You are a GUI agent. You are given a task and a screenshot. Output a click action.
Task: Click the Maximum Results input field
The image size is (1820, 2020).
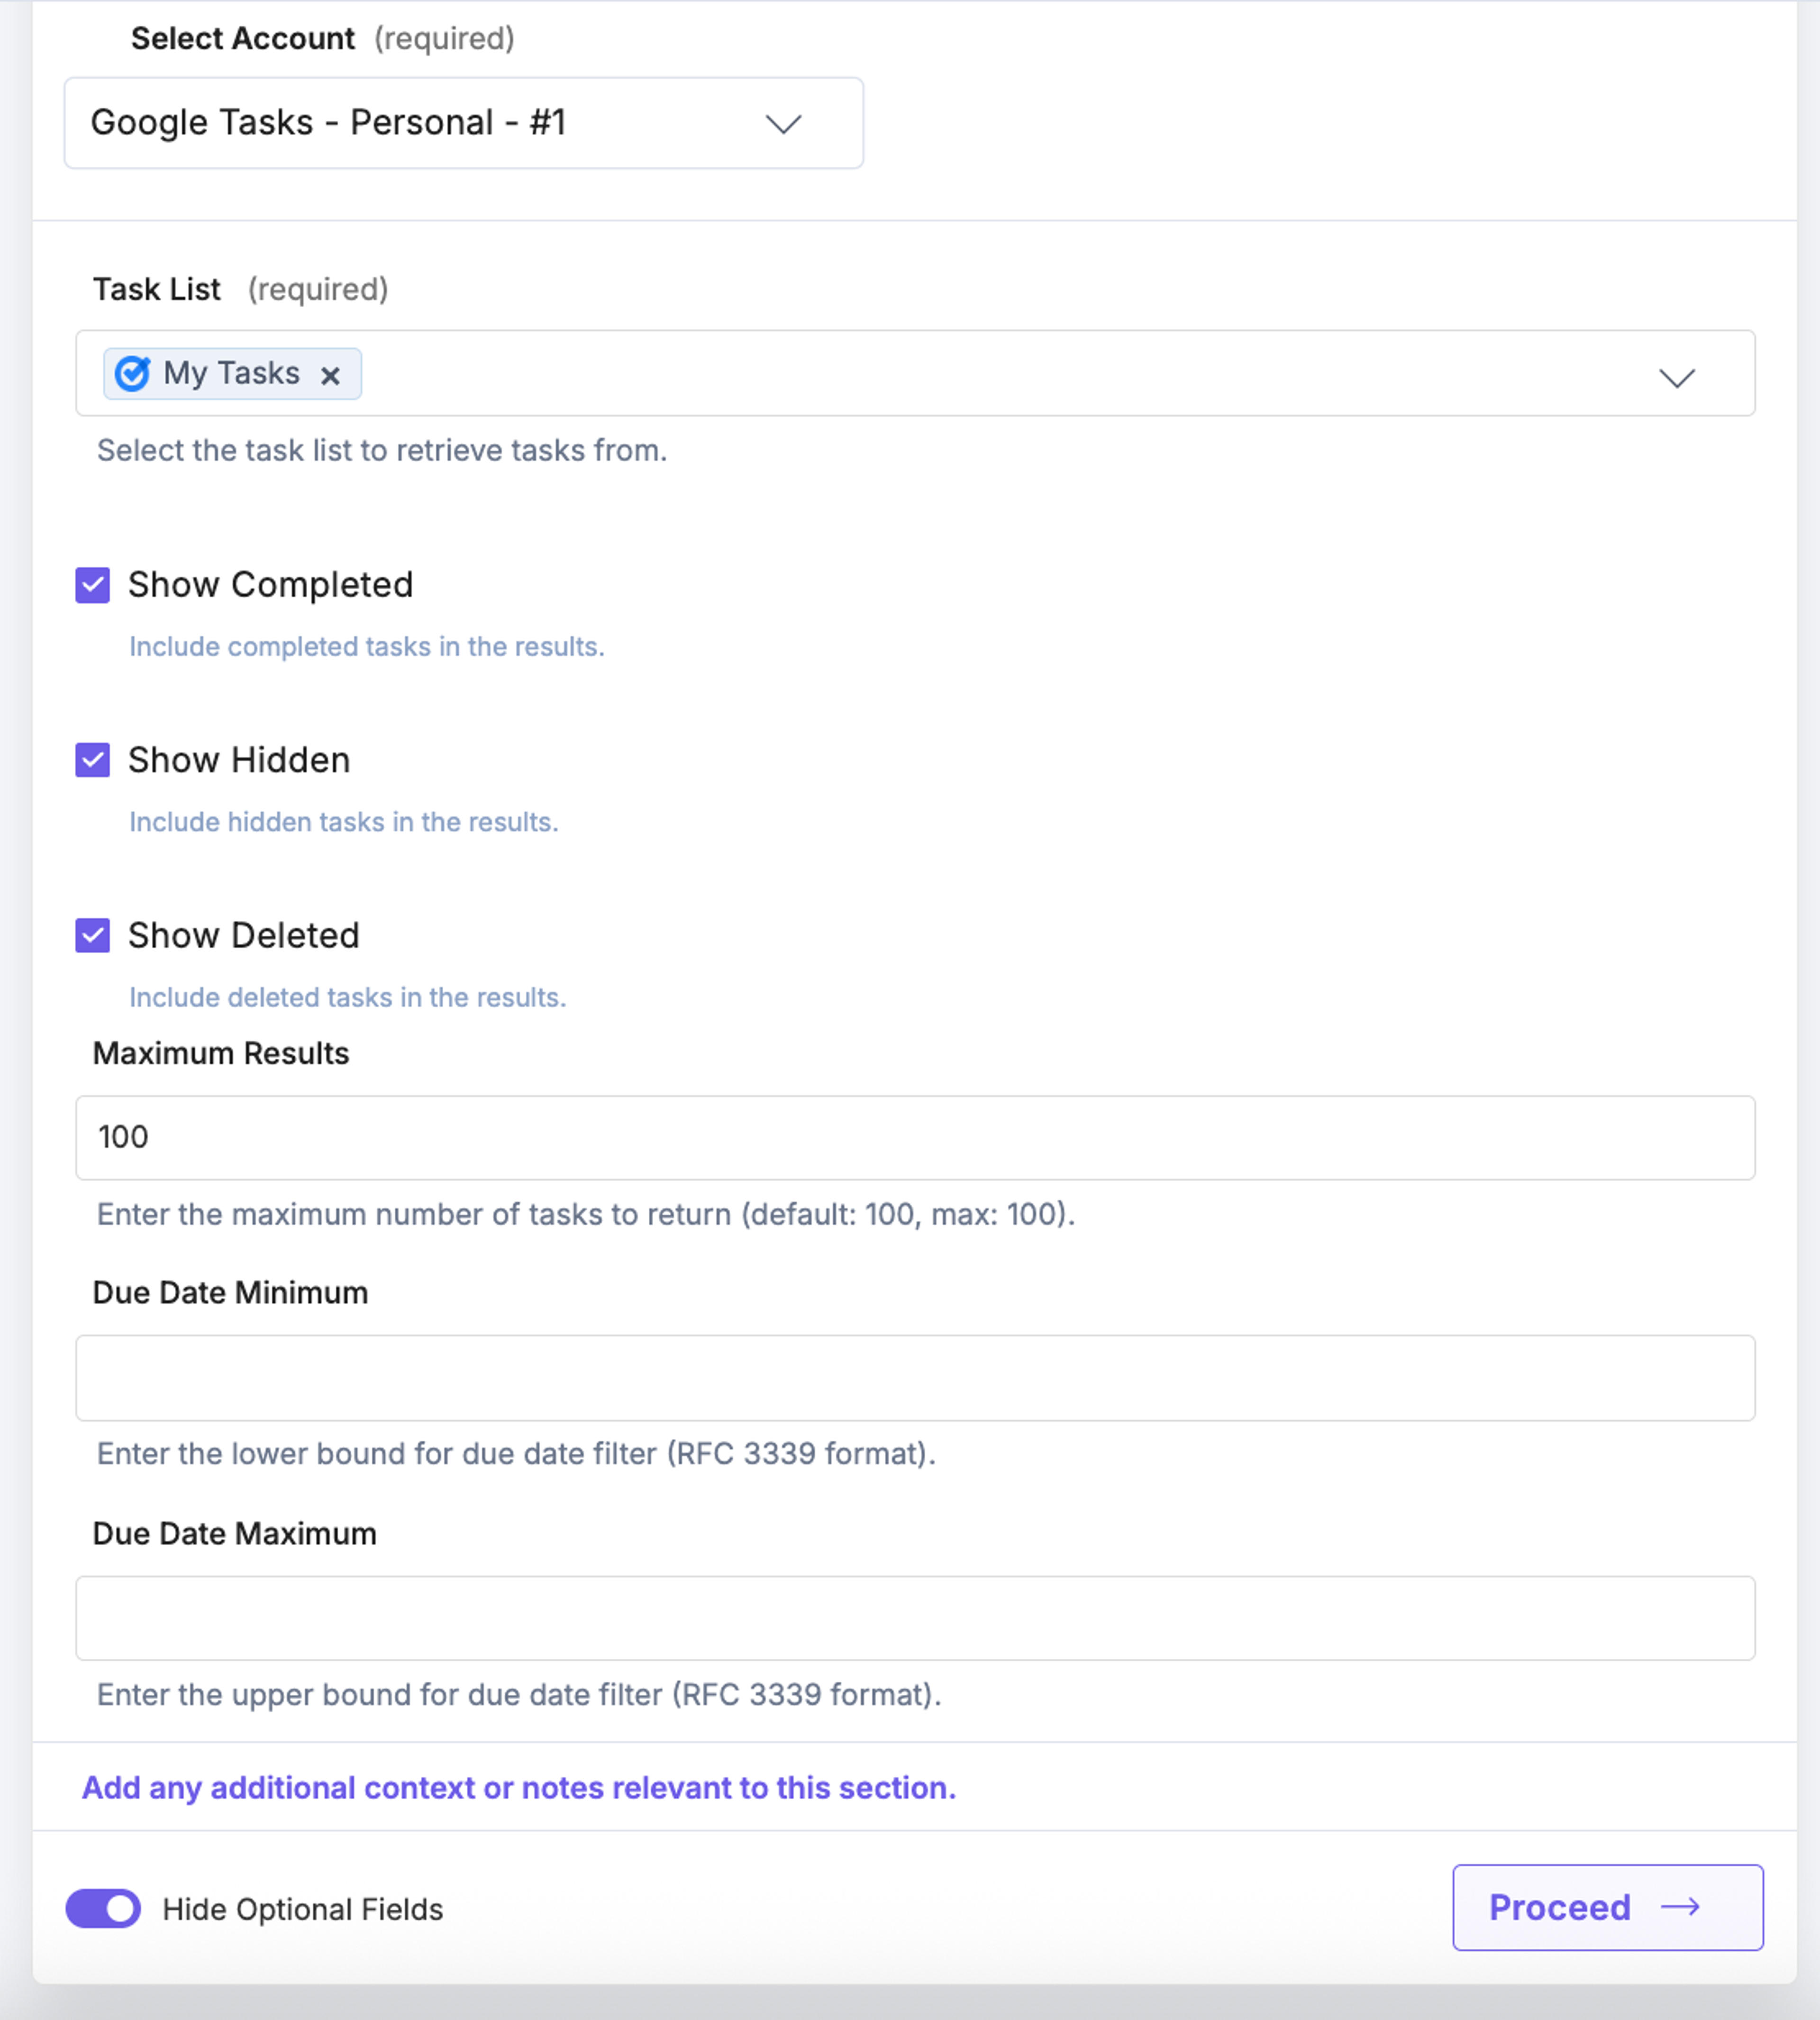pos(915,1137)
